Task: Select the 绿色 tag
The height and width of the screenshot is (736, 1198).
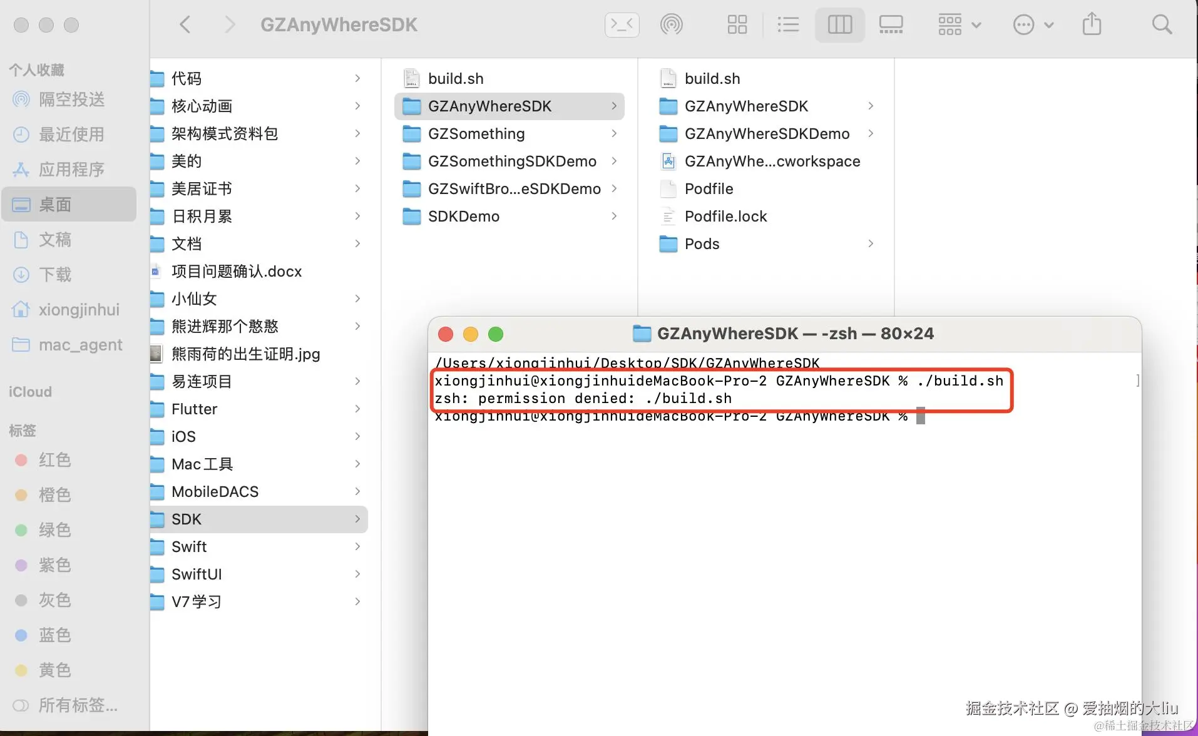Action: [69, 530]
